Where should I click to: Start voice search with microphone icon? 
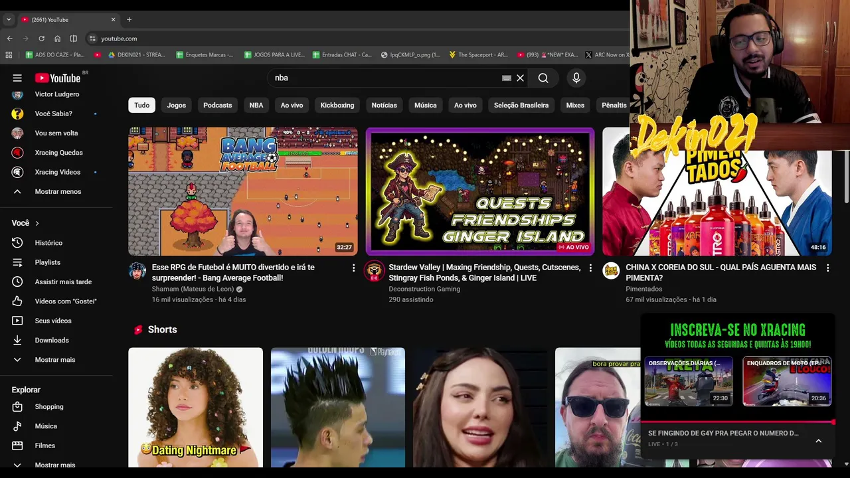(x=576, y=78)
